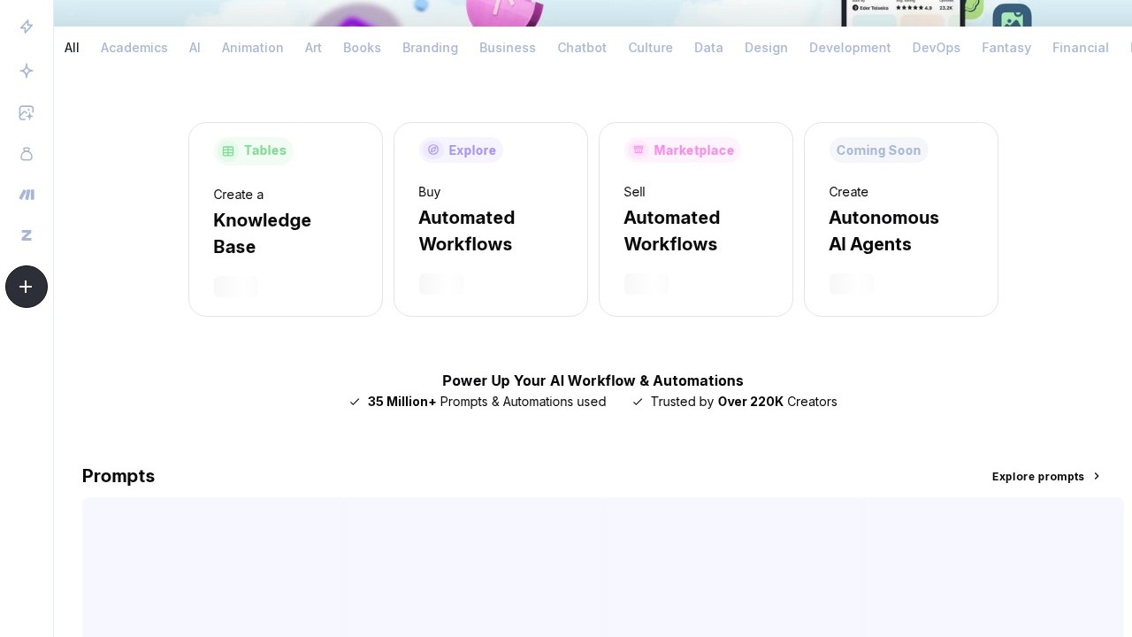Switch to the Chatbot category tab
Image resolution: width=1132 pixels, height=637 pixels.
pos(581,48)
